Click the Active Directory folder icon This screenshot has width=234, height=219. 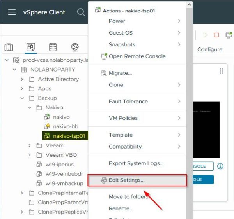(x=32, y=79)
